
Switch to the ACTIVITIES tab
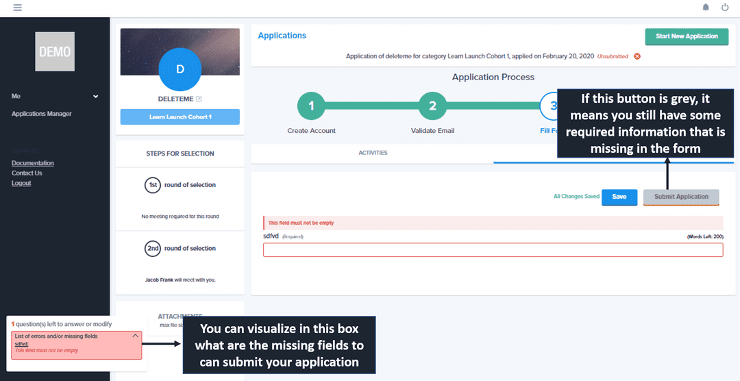coord(372,153)
